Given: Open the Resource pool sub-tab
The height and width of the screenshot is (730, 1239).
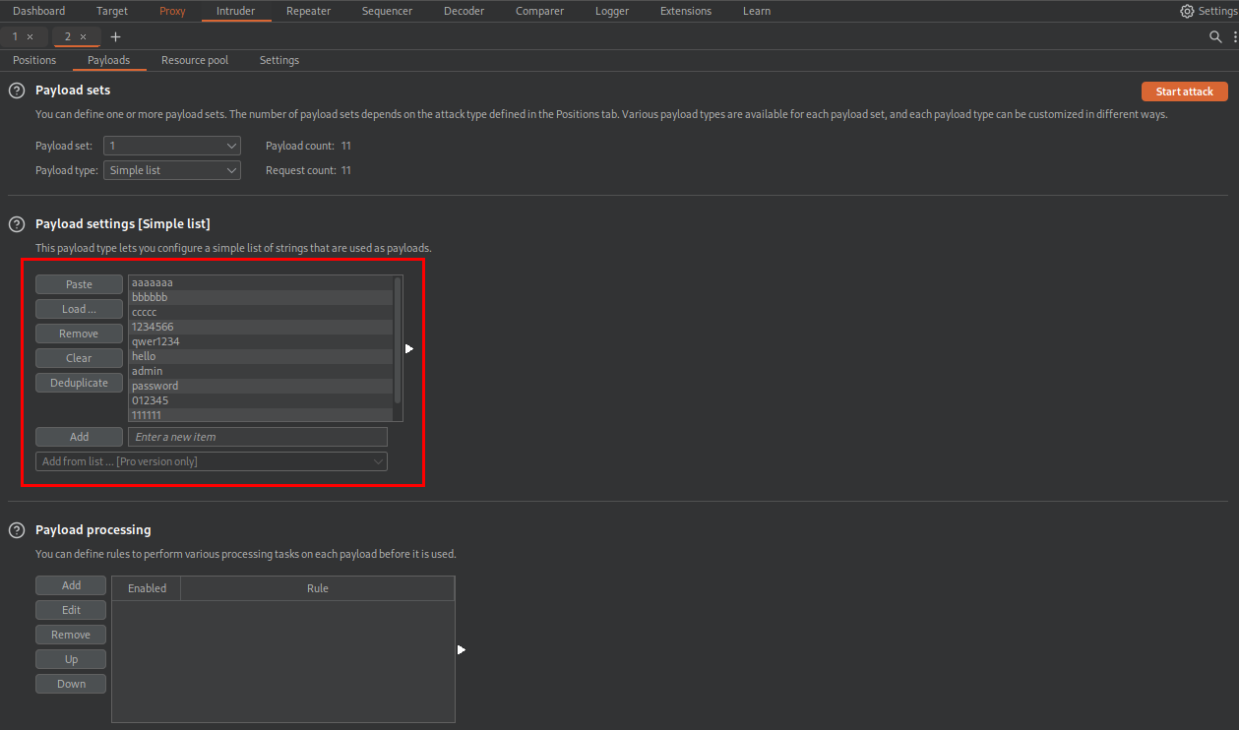Looking at the screenshot, I should (195, 60).
